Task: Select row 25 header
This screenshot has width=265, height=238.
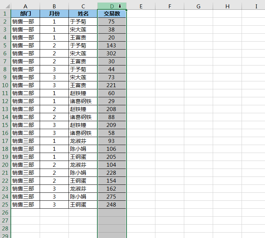Action: pyautogui.click(x=5, y=204)
